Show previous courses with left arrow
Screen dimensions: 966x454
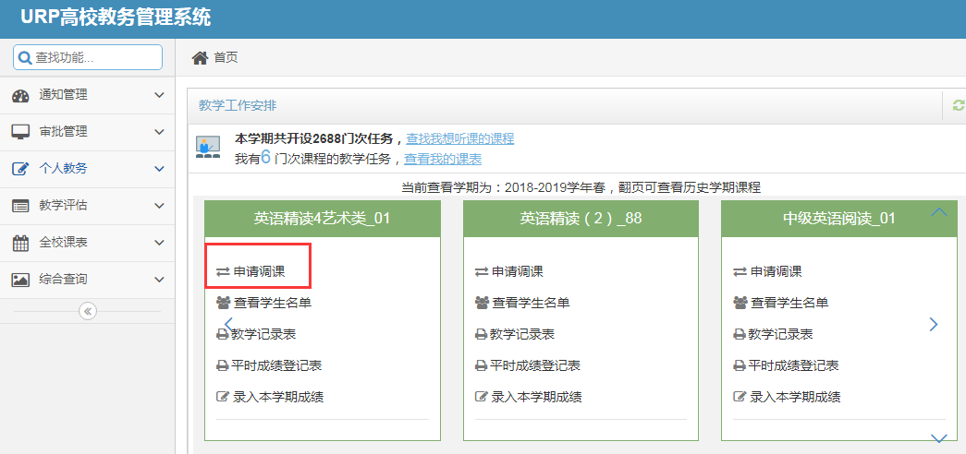click(228, 324)
